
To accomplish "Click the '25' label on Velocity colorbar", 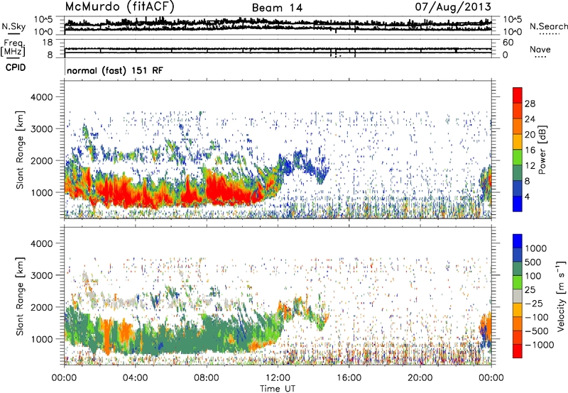I will point(530,290).
